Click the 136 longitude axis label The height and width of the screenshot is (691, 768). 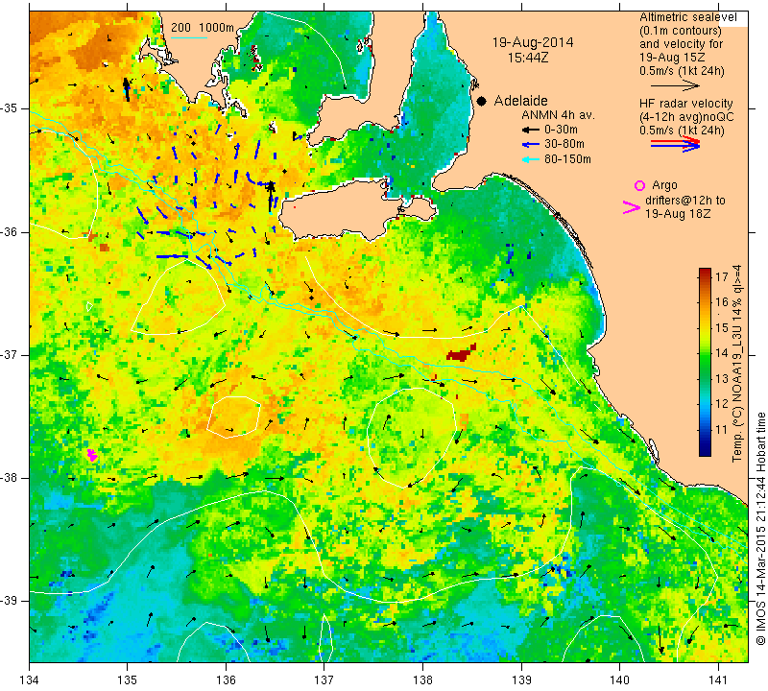pos(227,679)
